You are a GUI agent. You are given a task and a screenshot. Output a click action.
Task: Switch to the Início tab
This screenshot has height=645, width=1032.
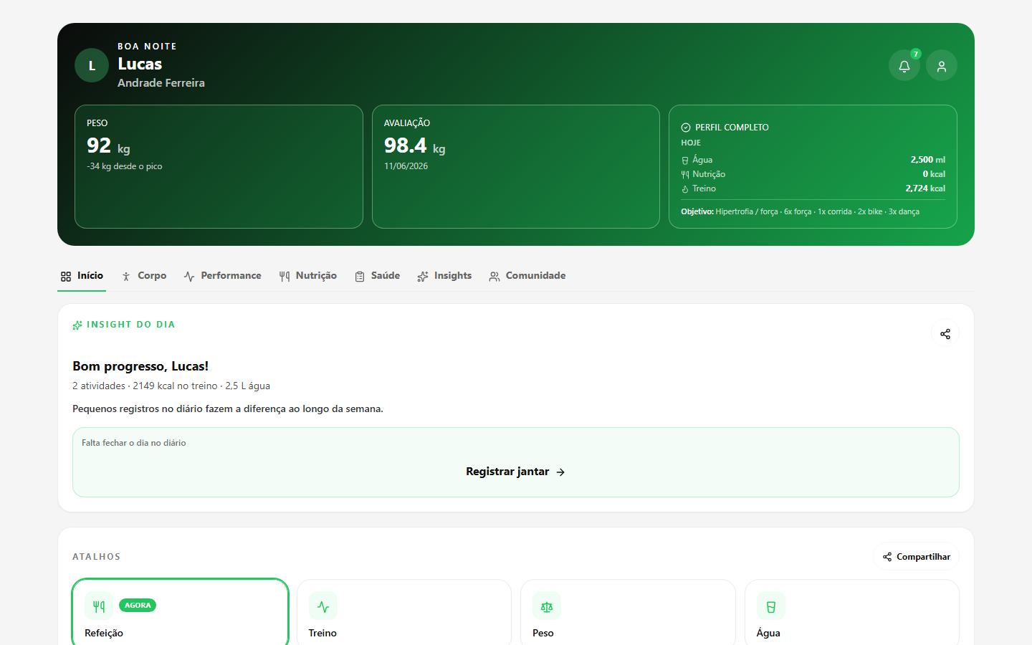pos(82,276)
